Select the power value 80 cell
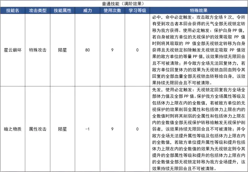The width and height of the screenshot is (248, 172). (88, 50)
